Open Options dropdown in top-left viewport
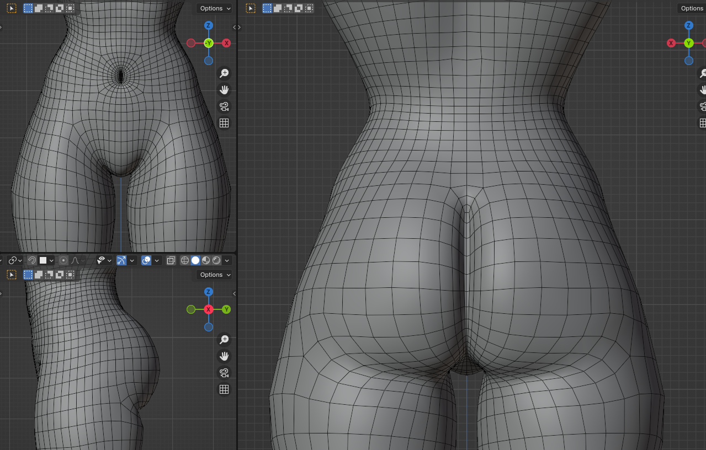 point(214,8)
